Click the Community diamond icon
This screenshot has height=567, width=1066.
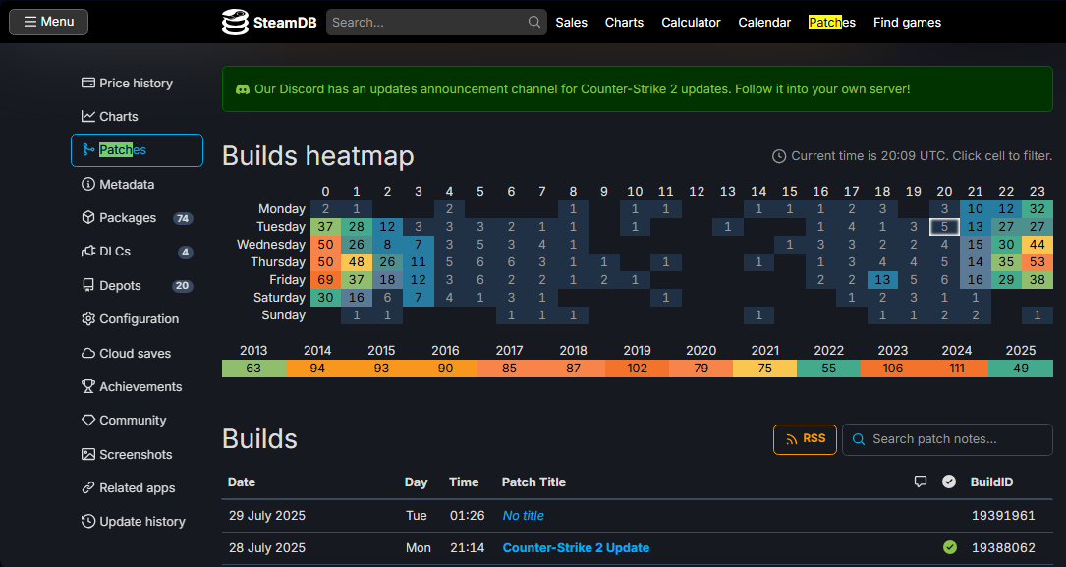pyautogui.click(x=88, y=421)
